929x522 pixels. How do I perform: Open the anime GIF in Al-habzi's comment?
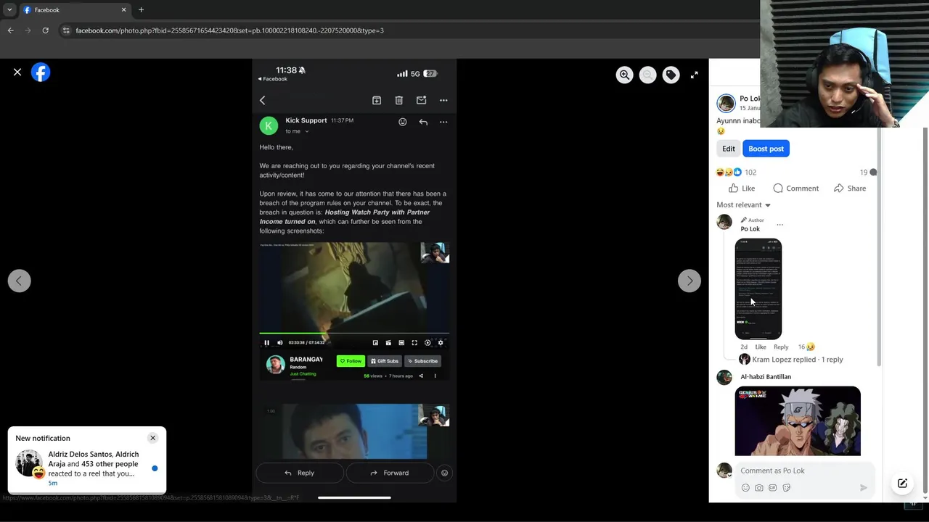click(x=798, y=421)
